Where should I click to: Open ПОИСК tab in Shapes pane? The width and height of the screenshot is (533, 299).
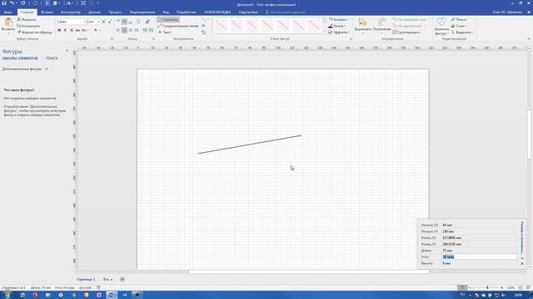(52, 58)
